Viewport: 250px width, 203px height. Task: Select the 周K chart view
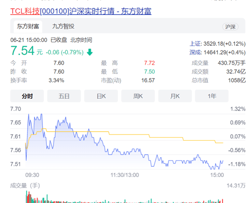tap(138, 96)
